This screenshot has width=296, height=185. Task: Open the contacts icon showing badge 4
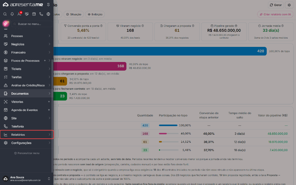click(19, 14)
